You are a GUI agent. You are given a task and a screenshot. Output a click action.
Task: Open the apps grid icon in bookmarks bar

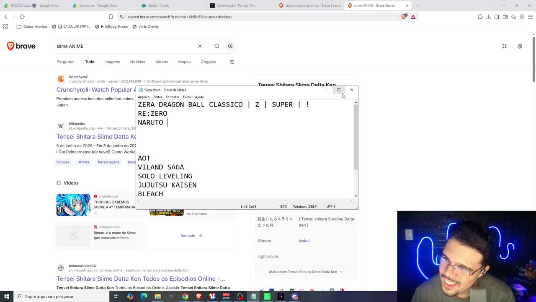pyautogui.click(x=5, y=26)
